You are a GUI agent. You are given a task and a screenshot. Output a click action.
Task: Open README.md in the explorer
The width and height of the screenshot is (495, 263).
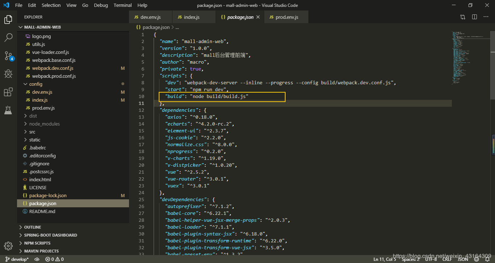(x=73, y=211)
